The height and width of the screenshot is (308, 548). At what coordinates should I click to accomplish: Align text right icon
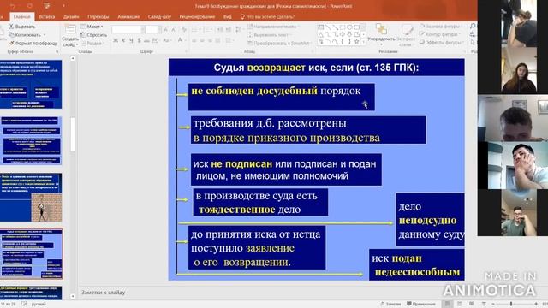click(x=210, y=41)
